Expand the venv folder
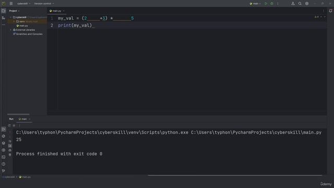334x188 pixels. 14,21
